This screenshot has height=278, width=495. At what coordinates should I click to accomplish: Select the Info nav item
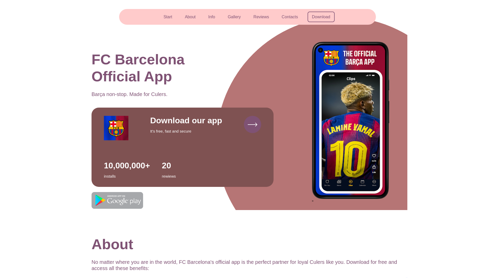(x=212, y=17)
